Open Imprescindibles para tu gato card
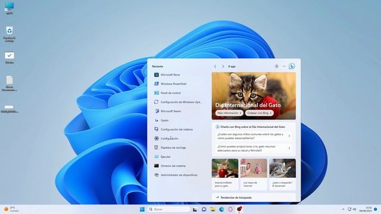This screenshot has height=214, width=381. click(225, 174)
